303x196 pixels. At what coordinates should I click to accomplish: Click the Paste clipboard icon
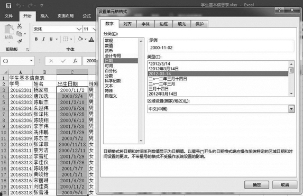point(9,30)
